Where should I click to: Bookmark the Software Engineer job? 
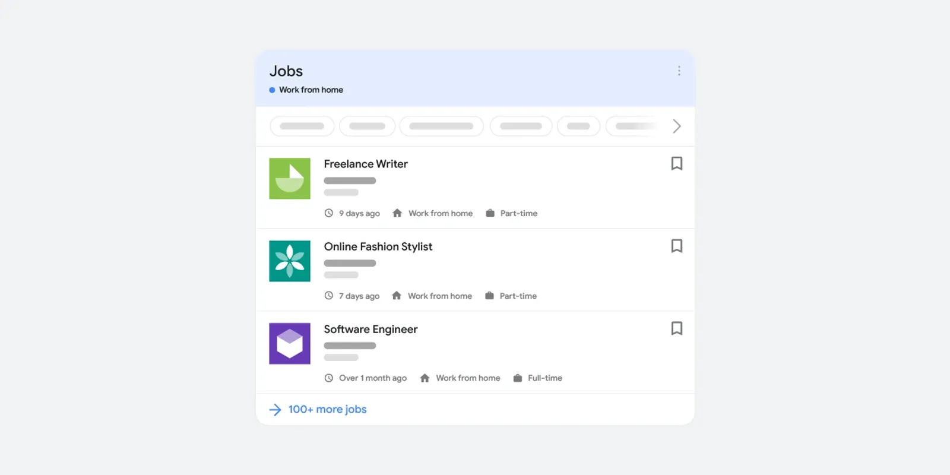[x=676, y=328]
